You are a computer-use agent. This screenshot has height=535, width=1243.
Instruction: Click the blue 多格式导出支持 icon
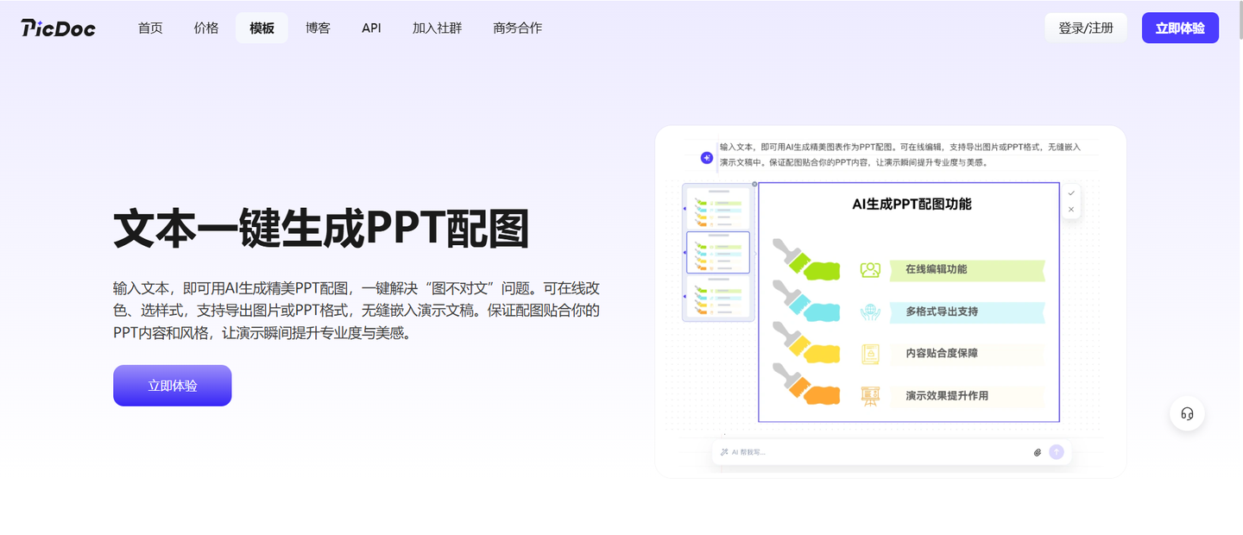point(870,312)
